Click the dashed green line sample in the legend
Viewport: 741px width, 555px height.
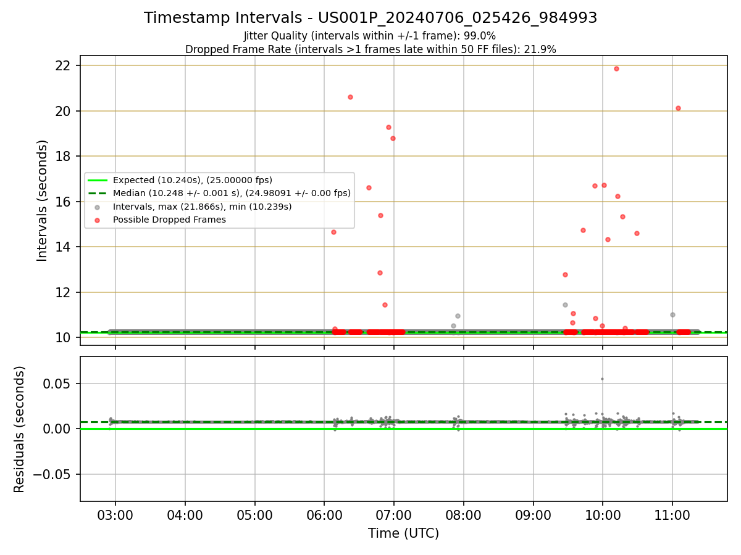(97, 194)
